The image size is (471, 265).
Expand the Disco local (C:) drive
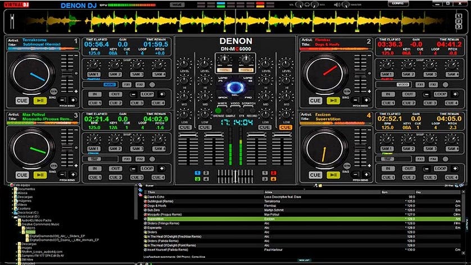coord(12,212)
